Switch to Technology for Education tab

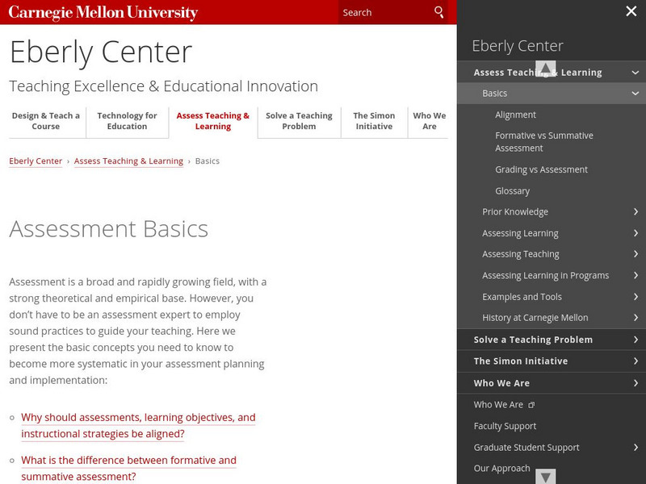[128, 121]
